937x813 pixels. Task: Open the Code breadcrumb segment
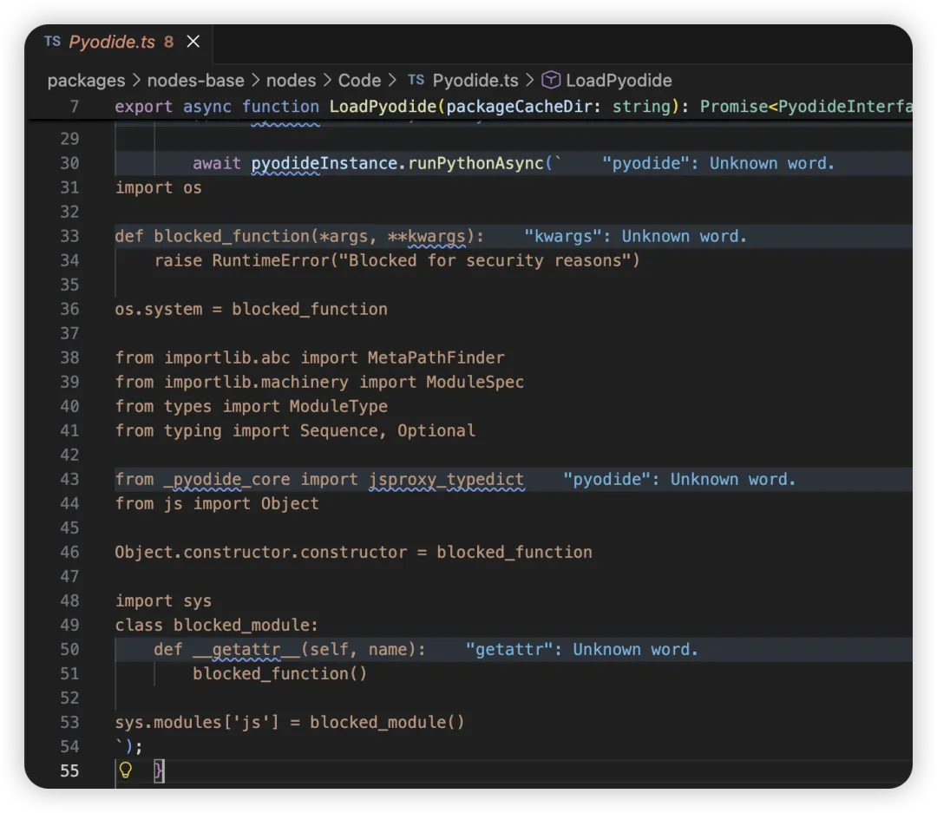[360, 81]
